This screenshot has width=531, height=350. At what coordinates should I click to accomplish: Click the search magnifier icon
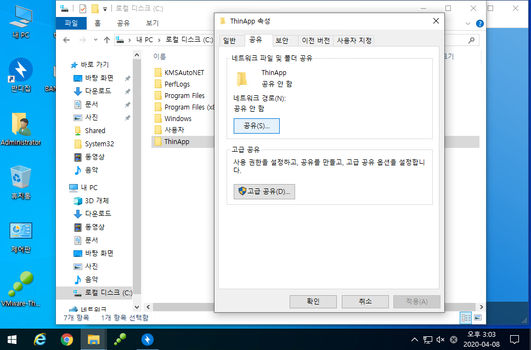[x=471, y=40]
